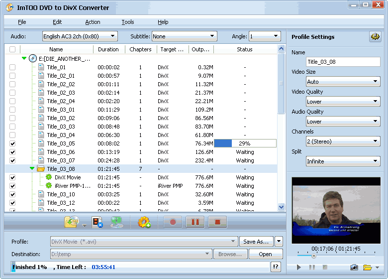Stop the conversion with the stop button

pyautogui.click(x=217, y=222)
